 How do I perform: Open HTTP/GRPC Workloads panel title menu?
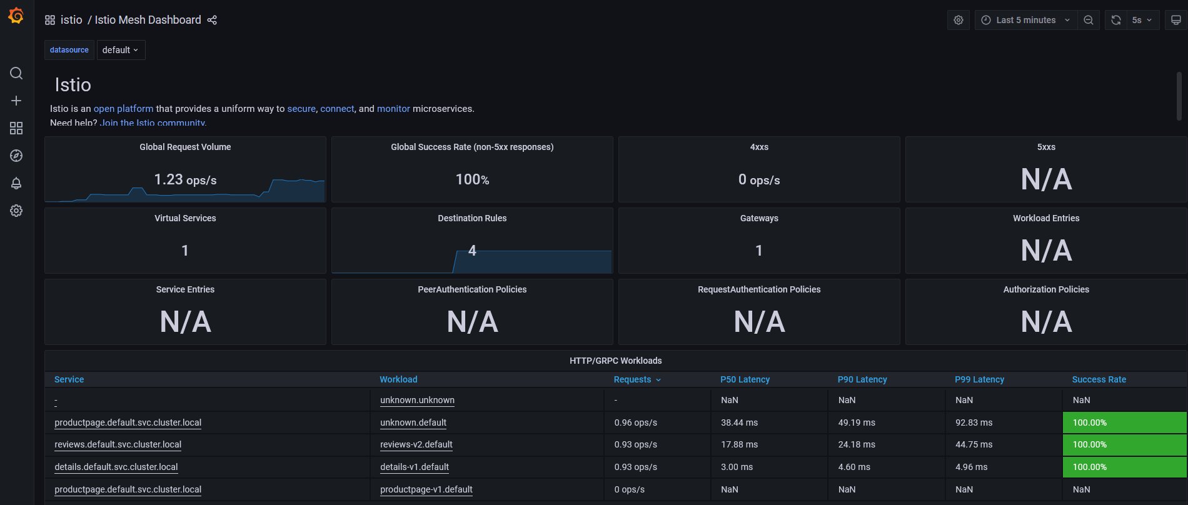click(x=615, y=361)
